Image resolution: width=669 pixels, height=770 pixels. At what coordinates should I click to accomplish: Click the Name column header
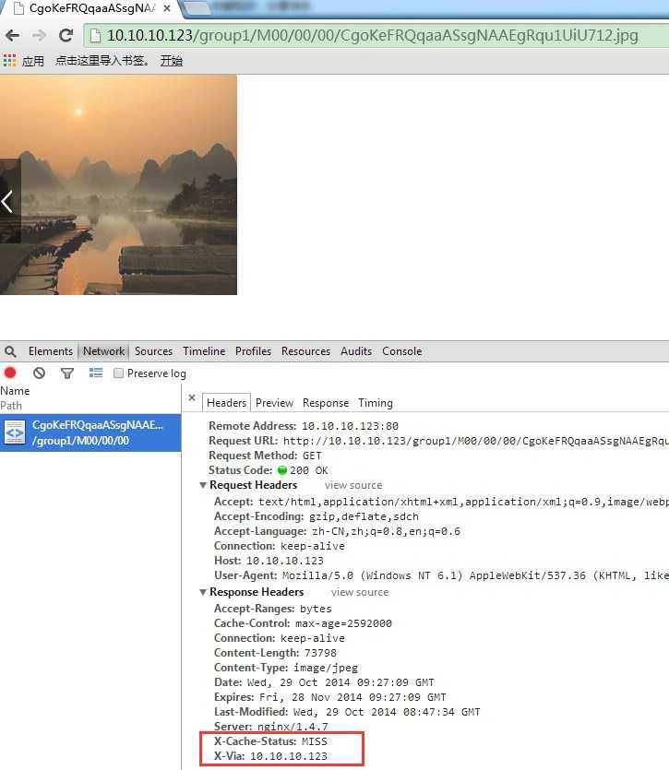pos(16,391)
